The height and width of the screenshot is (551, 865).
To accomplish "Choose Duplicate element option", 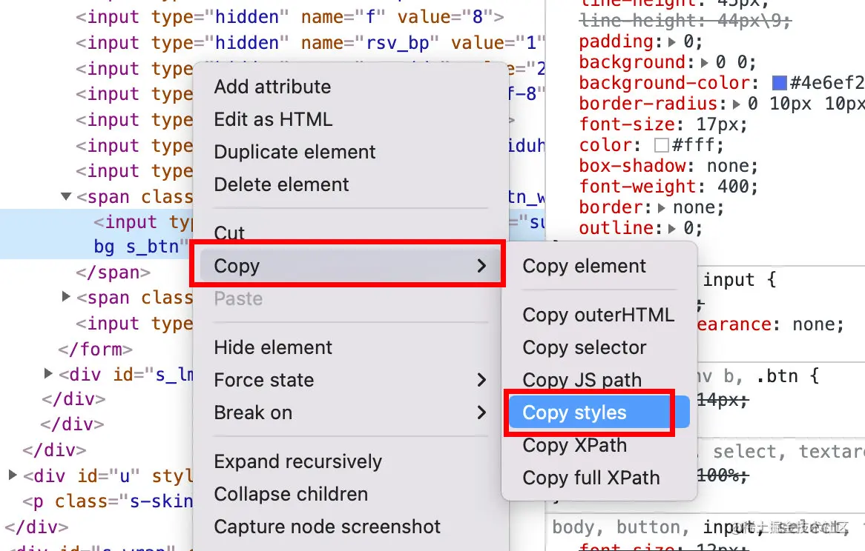I will [x=295, y=152].
